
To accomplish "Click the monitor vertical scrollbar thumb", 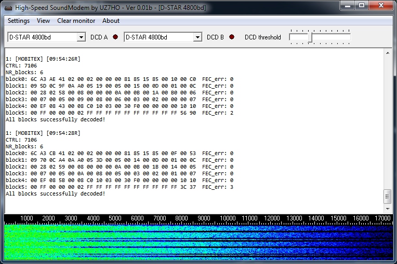I will click(387, 196).
